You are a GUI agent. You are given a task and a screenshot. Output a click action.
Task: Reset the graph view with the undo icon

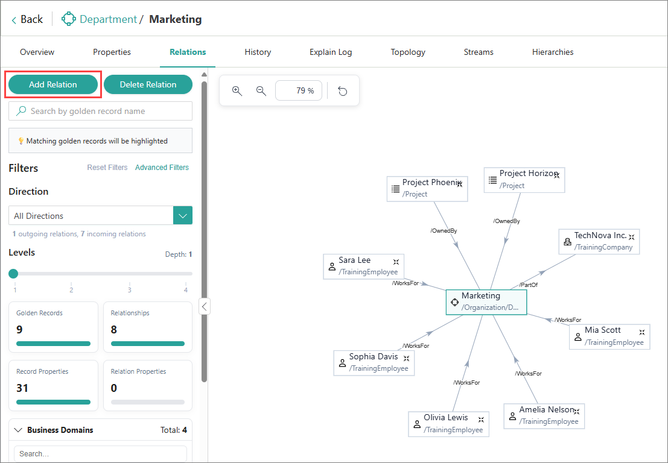click(x=343, y=91)
